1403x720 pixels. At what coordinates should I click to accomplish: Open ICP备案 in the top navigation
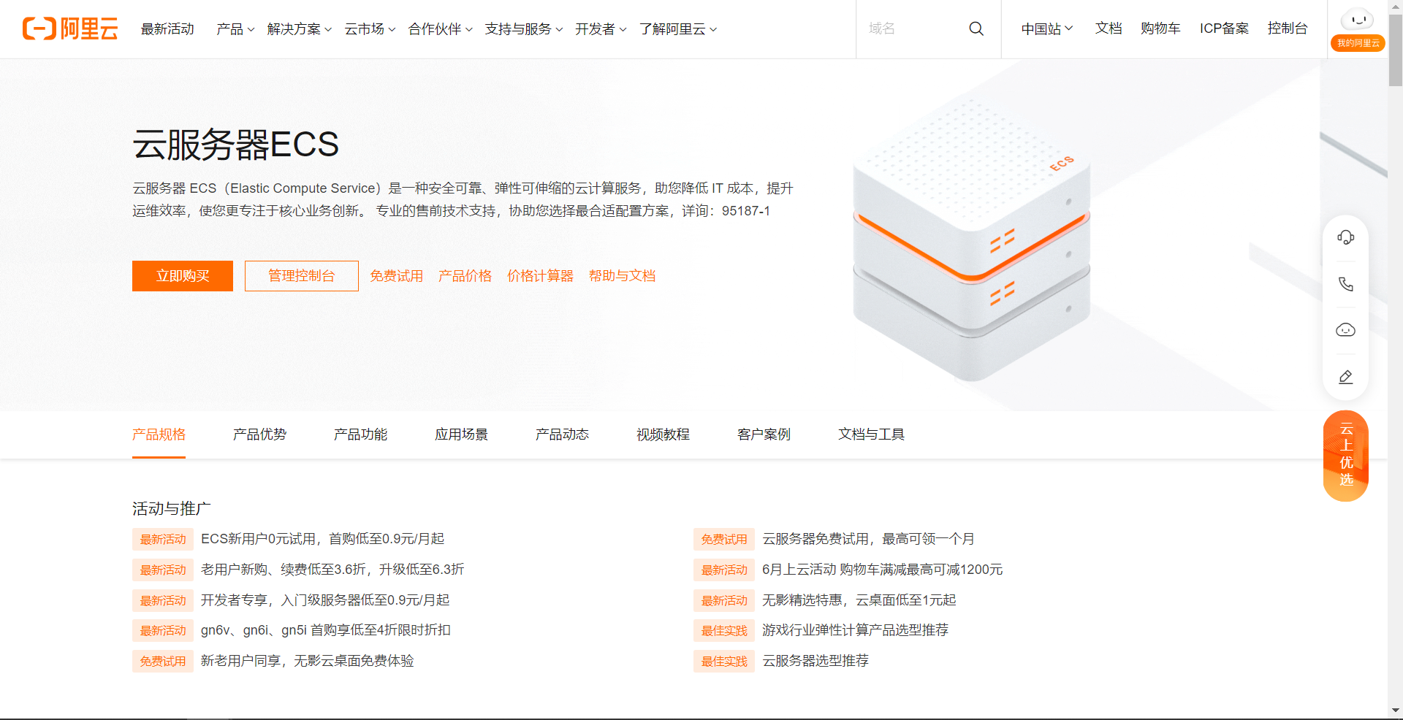tap(1224, 28)
